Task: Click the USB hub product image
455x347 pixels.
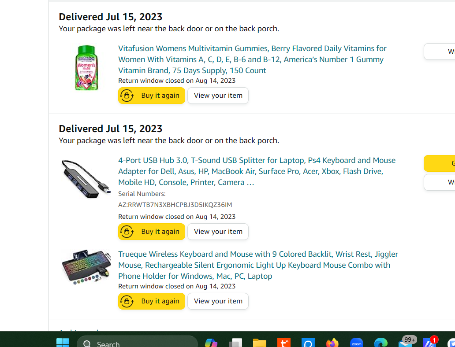Action: pyautogui.click(x=86, y=179)
